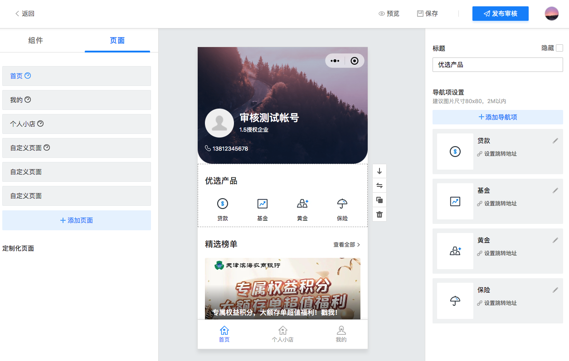Select the 我的 page in the page list
Screen dimensions: 569x361
coord(77,100)
